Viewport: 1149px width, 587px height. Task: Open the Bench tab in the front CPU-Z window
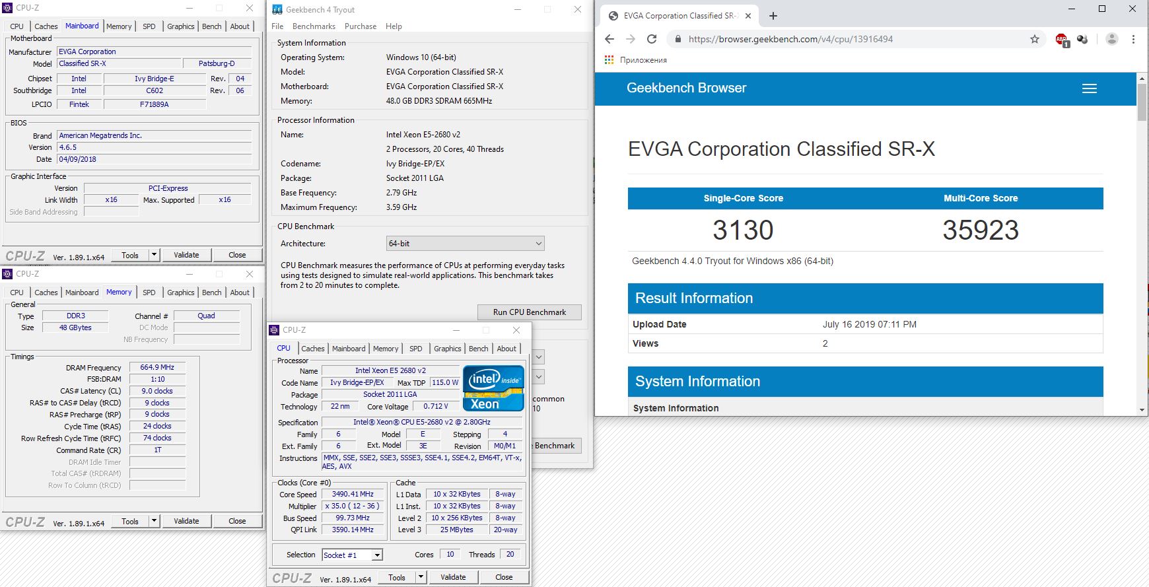tap(479, 349)
